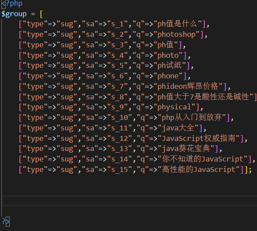Image resolution: width=257 pixels, height=231 pixels.
Task: Click the "phideon辉昂价格" string
Action: 188,87
